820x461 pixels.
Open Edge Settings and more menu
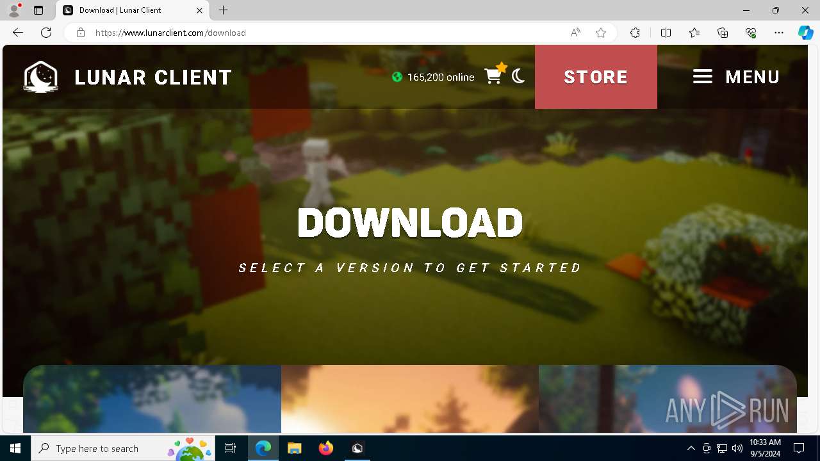pos(779,33)
